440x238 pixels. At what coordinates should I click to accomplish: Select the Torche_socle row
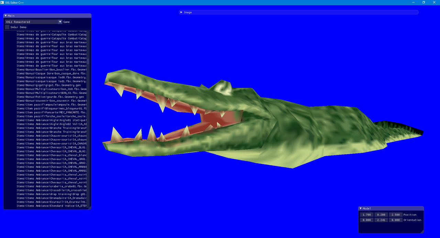point(52,116)
